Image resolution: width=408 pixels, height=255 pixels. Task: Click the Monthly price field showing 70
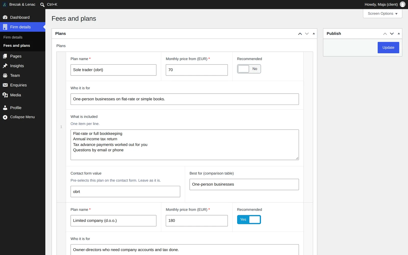197,70
